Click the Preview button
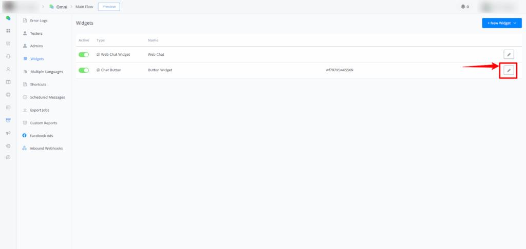This screenshot has width=526, height=249. click(108, 7)
